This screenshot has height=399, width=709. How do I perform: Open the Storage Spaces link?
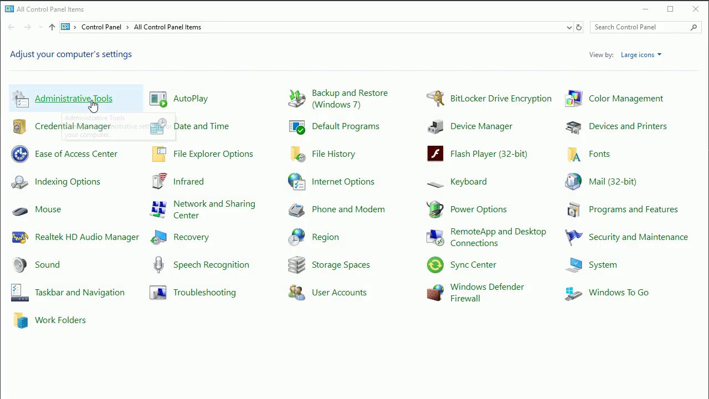coord(341,265)
